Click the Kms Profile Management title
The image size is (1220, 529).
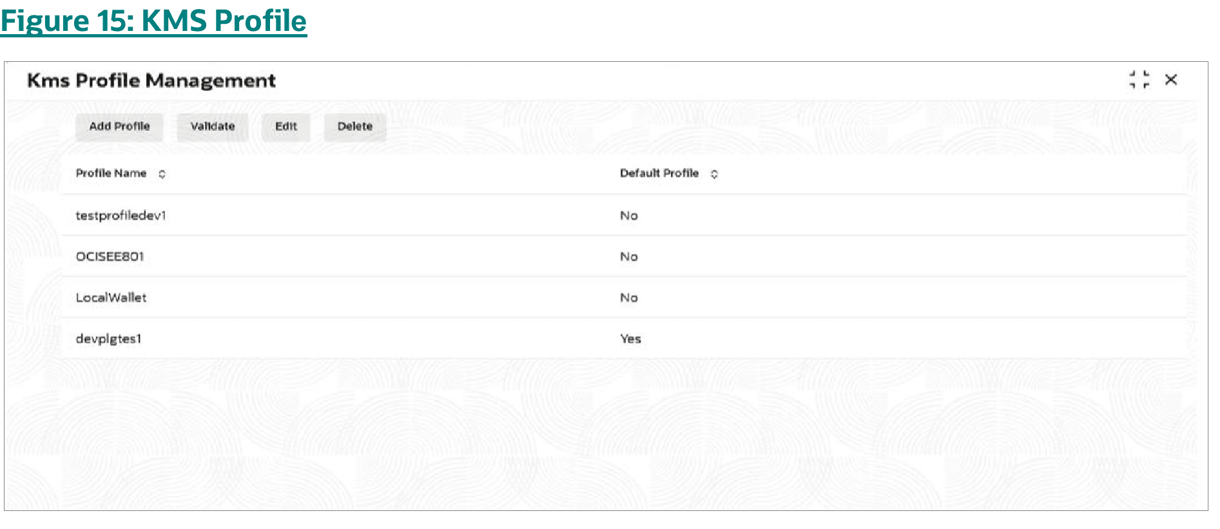151,81
